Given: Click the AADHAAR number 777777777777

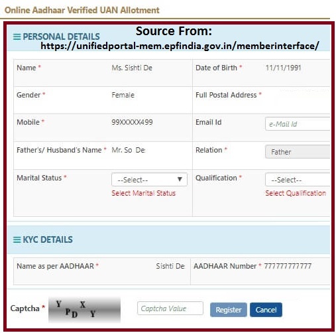Looking at the screenshot, I should [288, 266].
